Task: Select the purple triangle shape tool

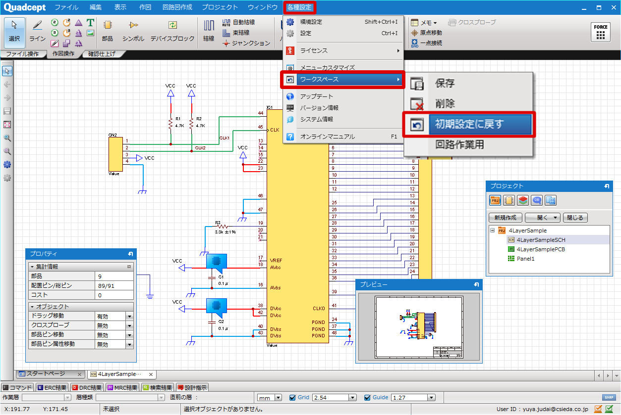Action: tap(78, 23)
